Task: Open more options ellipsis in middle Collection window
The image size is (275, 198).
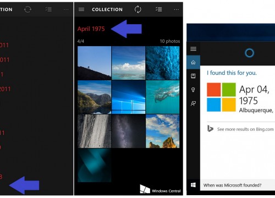Action: tap(177, 9)
